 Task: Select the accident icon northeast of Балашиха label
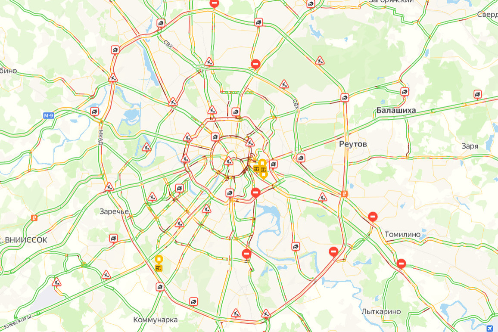(x=405, y=92)
